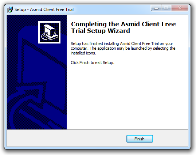Click the dark blue wizard side banner image
The image size is (196, 155).
(x=37, y=72)
